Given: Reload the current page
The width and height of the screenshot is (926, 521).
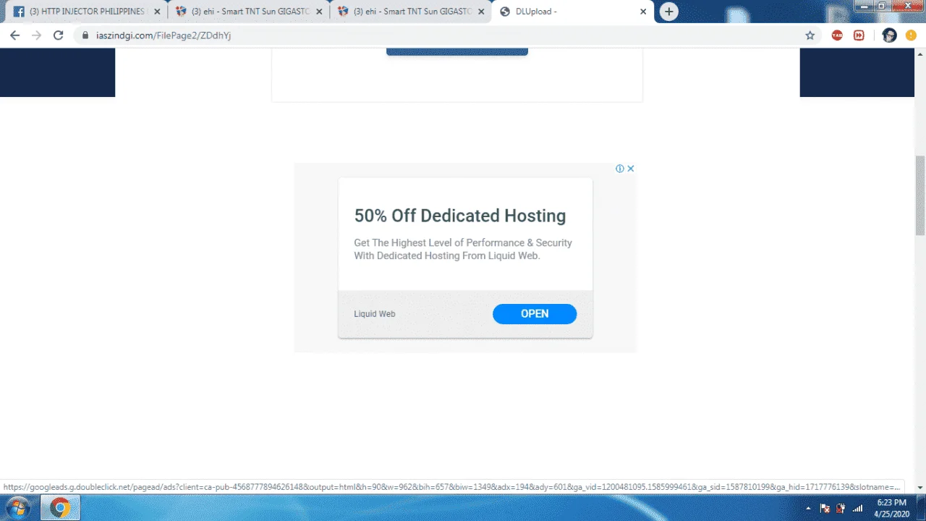Looking at the screenshot, I should coord(59,35).
